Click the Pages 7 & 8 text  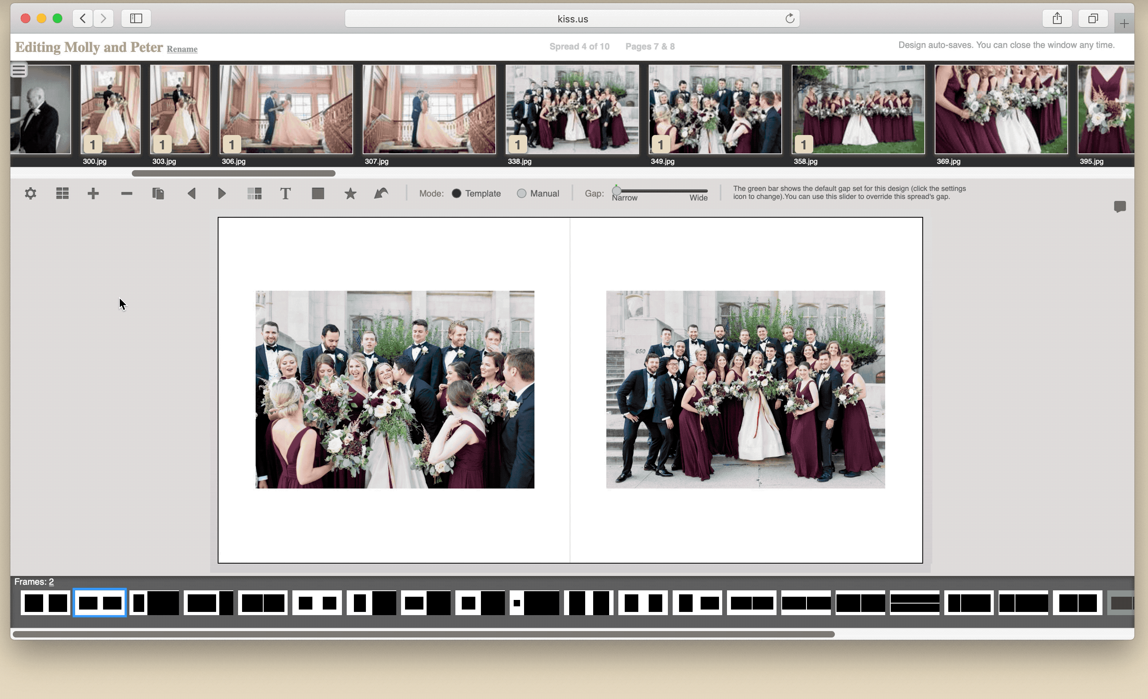pyautogui.click(x=650, y=47)
